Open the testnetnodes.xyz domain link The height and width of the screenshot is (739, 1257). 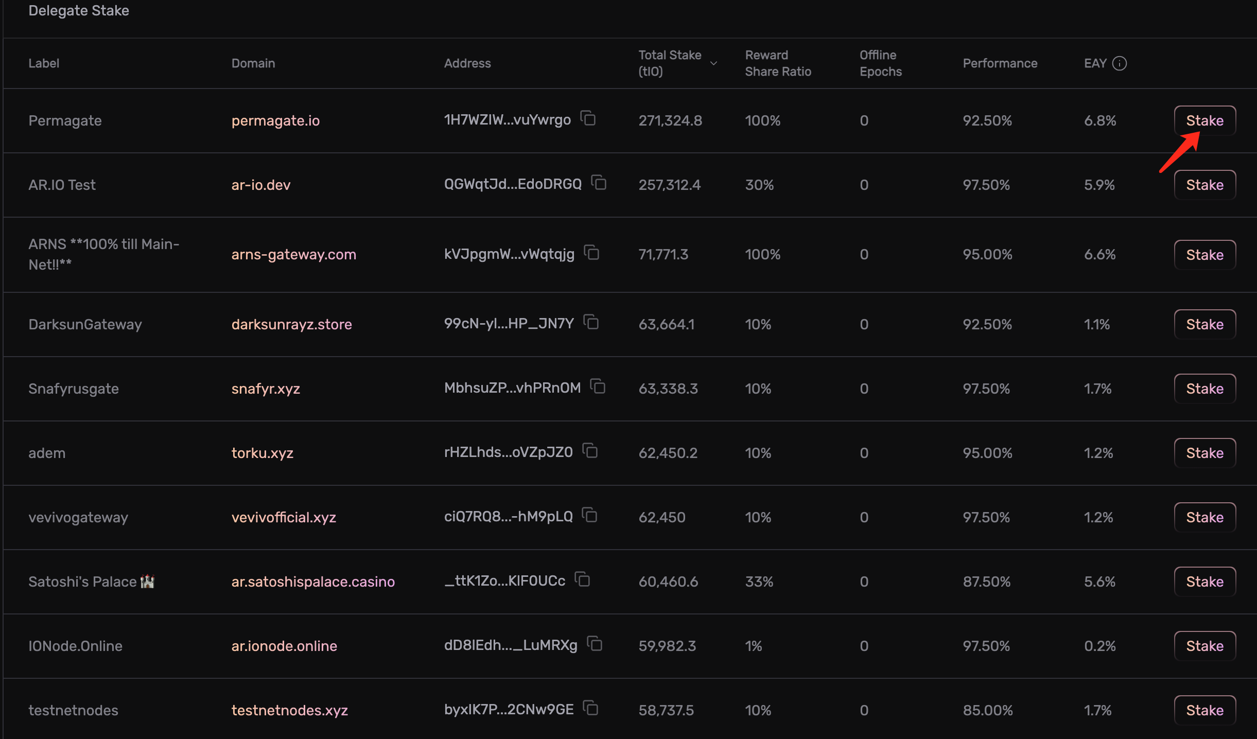tap(289, 710)
